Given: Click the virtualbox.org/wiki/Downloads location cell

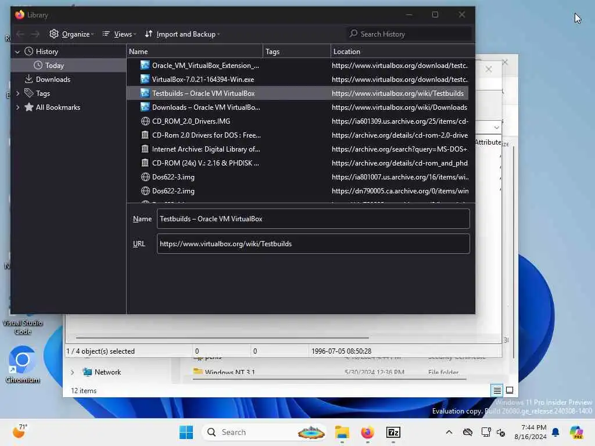Looking at the screenshot, I should [399, 107].
